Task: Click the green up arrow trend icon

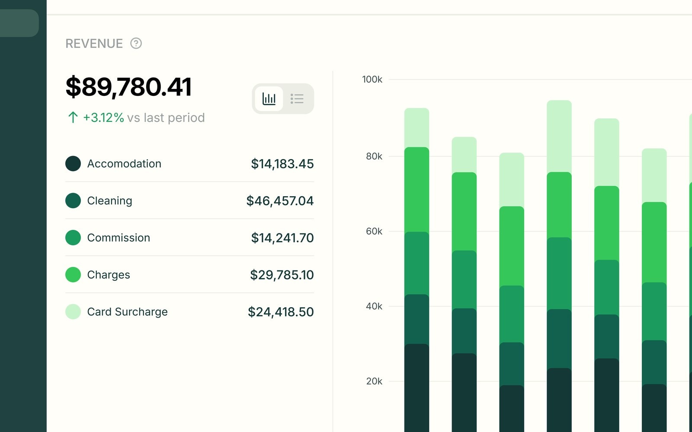Action: [73, 118]
